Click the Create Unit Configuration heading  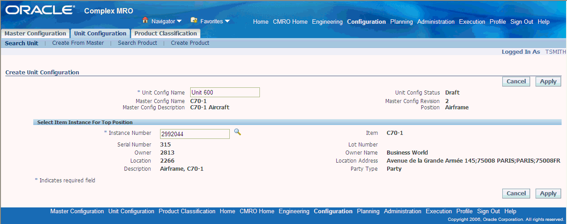(42, 72)
